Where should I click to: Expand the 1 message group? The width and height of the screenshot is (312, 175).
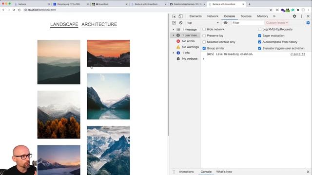click(174, 29)
